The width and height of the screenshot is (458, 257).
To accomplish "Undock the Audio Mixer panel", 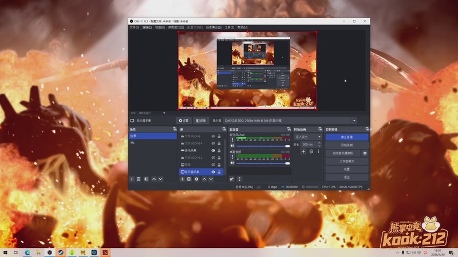I will coord(289,129).
